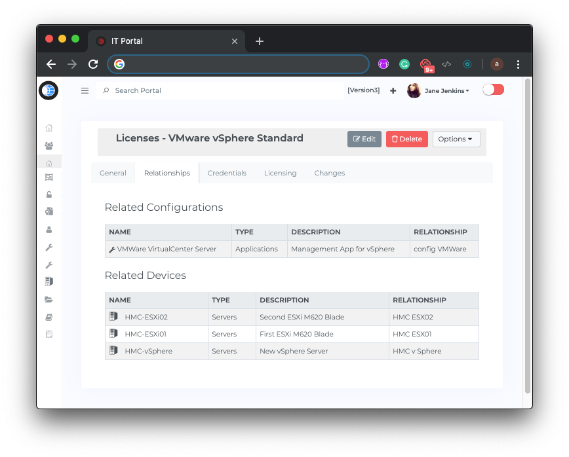Switch to the Credentials tab
Viewport: 569px width, 457px height.
(x=227, y=173)
